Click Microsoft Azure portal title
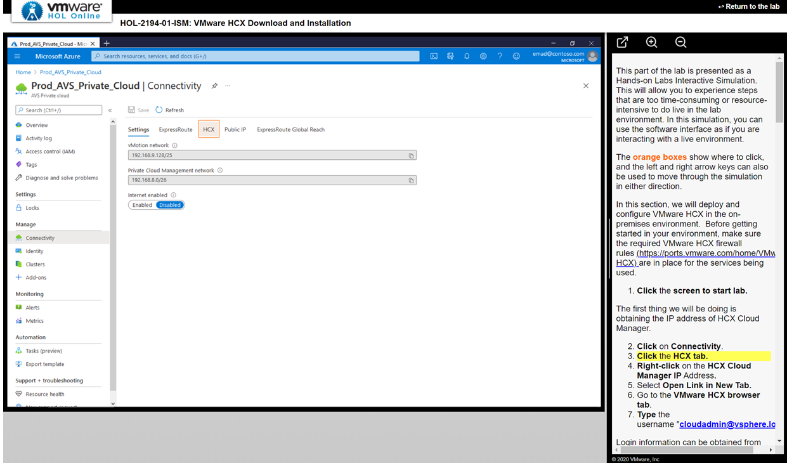The height and width of the screenshot is (463, 787). 58,56
